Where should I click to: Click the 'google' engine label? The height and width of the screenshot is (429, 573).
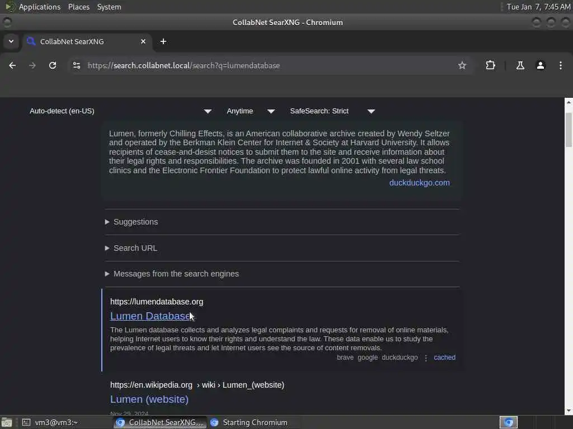pyautogui.click(x=368, y=357)
